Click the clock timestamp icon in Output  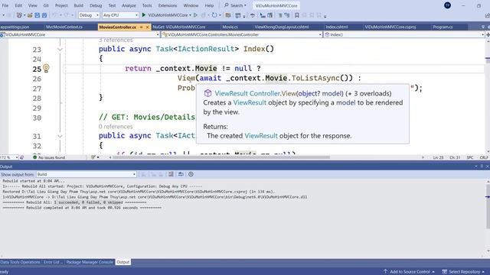tap(191, 174)
